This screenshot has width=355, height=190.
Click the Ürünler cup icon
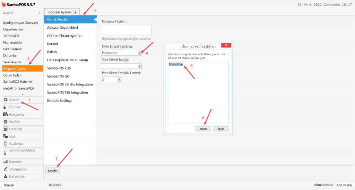point(5,107)
